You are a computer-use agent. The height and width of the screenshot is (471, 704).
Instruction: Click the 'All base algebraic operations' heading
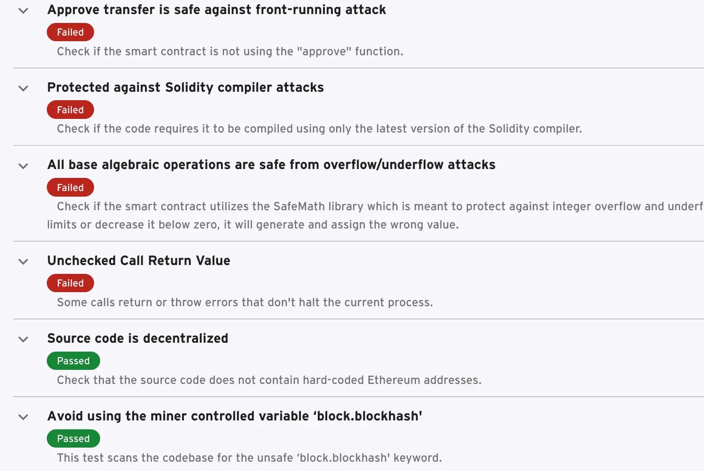pos(271,165)
